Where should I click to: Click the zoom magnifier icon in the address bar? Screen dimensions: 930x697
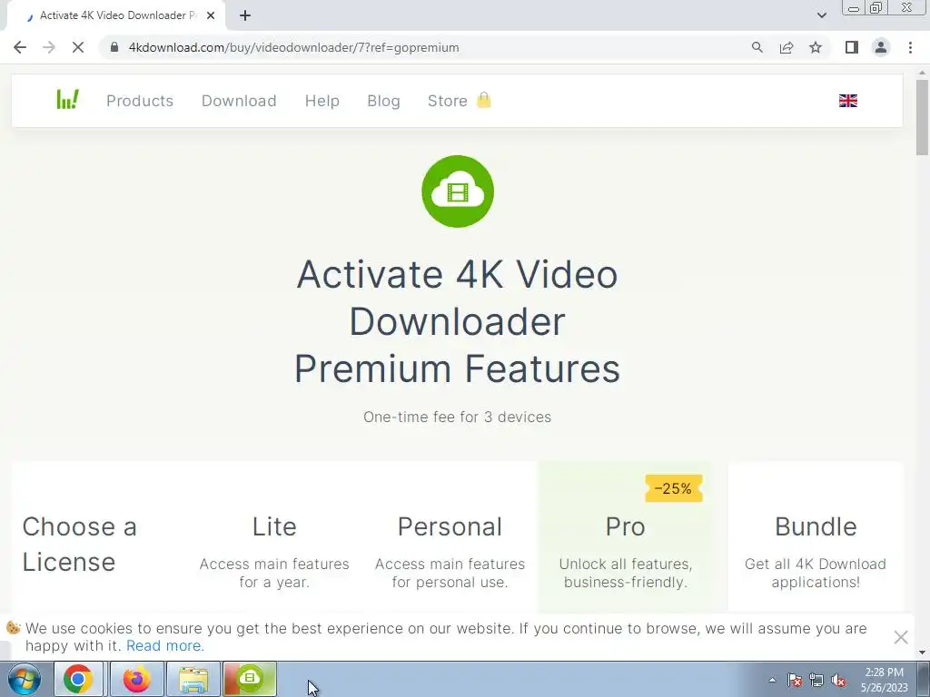pos(757,47)
